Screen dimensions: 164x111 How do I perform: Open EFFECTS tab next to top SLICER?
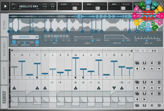pyautogui.click(x=76, y=4)
